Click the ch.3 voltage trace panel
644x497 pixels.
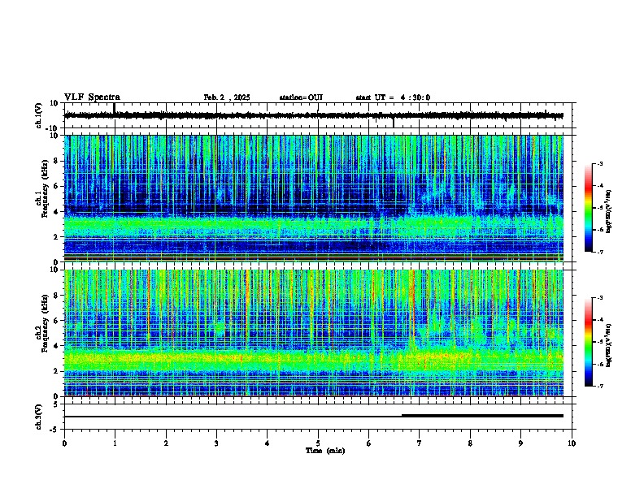[x=320, y=417]
